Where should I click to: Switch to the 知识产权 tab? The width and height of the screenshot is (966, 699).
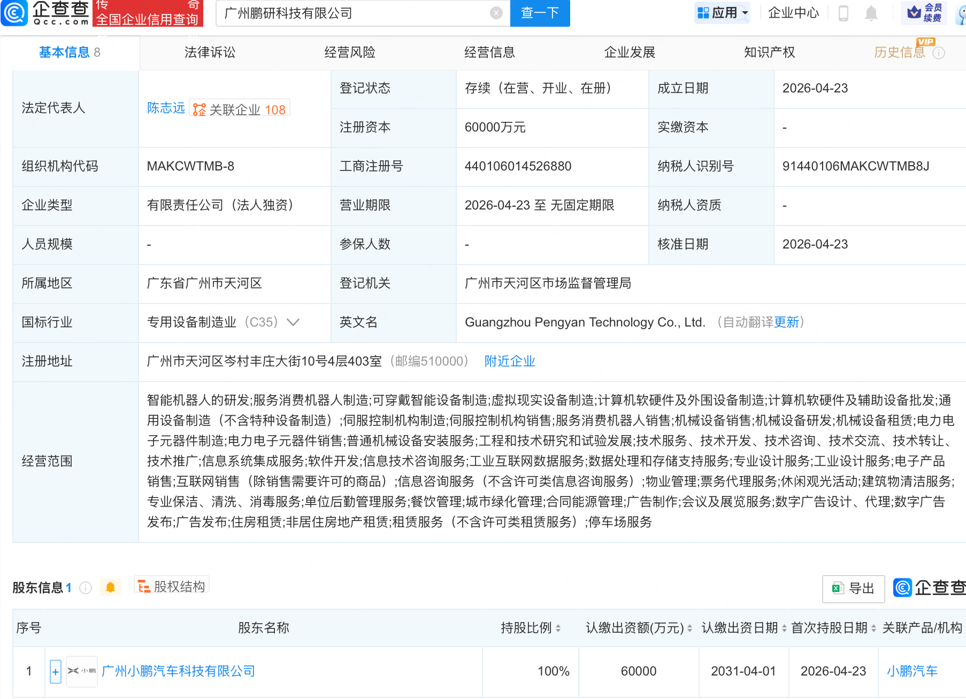click(769, 52)
